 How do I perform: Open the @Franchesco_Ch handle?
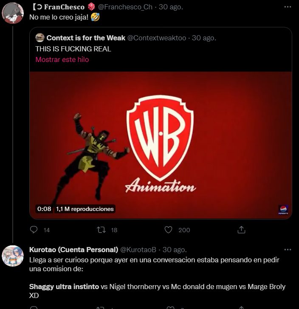tap(125, 7)
